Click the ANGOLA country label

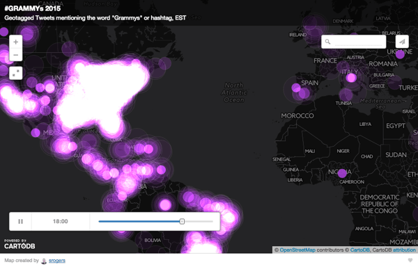pyautogui.click(x=364, y=229)
